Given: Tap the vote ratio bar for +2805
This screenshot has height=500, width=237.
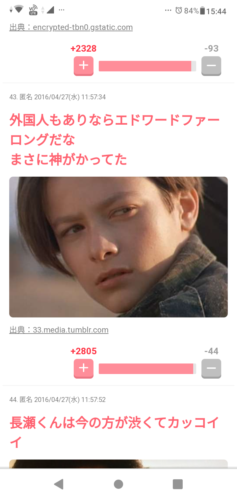Looking at the screenshot, I should click(147, 368).
